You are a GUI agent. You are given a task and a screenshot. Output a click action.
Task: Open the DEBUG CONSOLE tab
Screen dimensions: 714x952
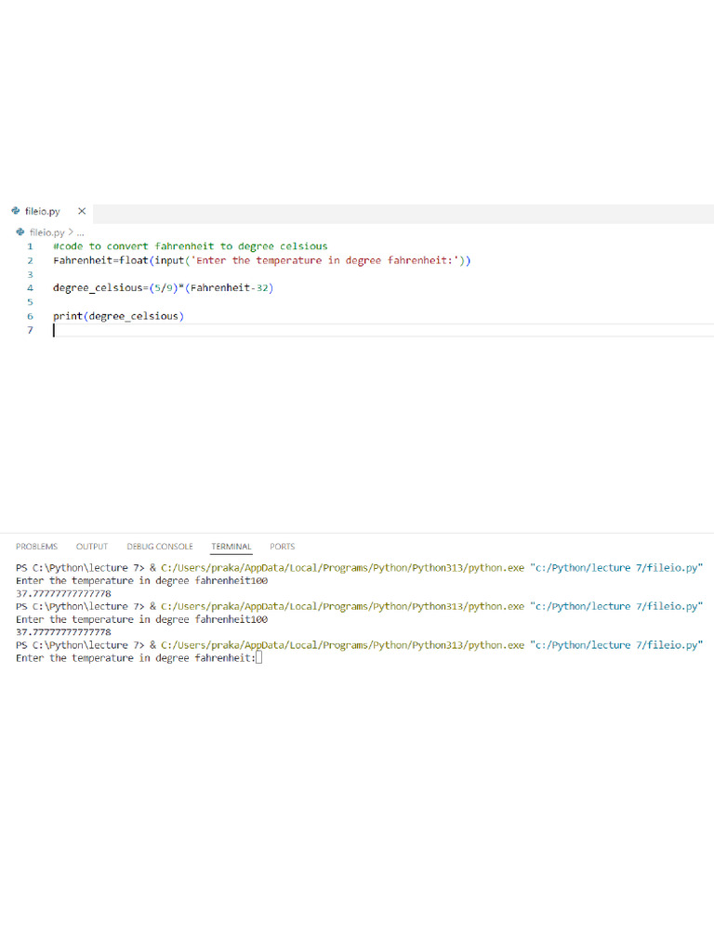[x=160, y=547]
